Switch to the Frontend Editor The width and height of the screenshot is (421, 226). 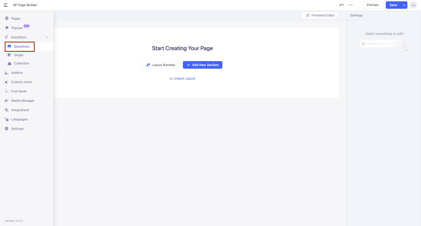pos(320,15)
